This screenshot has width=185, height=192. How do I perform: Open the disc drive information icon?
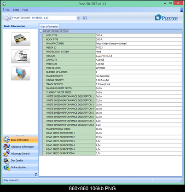coord(21,39)
